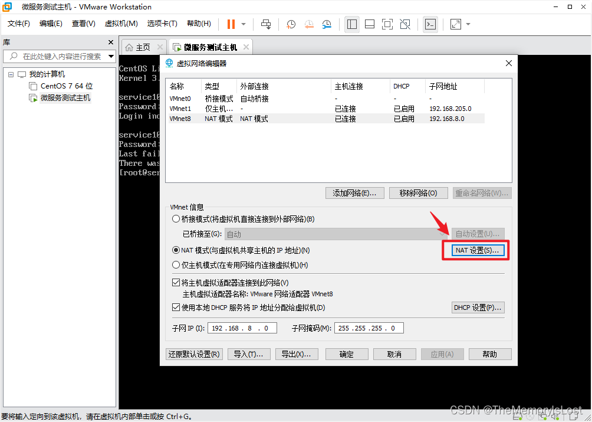Click the pause virtual machine icon
The height and width of the screenshot is (422, 592).
231,24
